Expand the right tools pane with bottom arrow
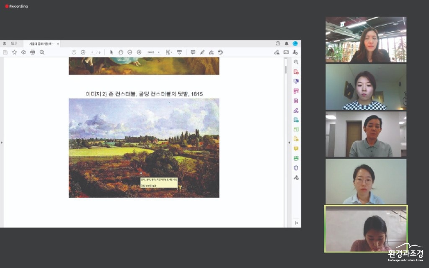 [x=297, y=223]
